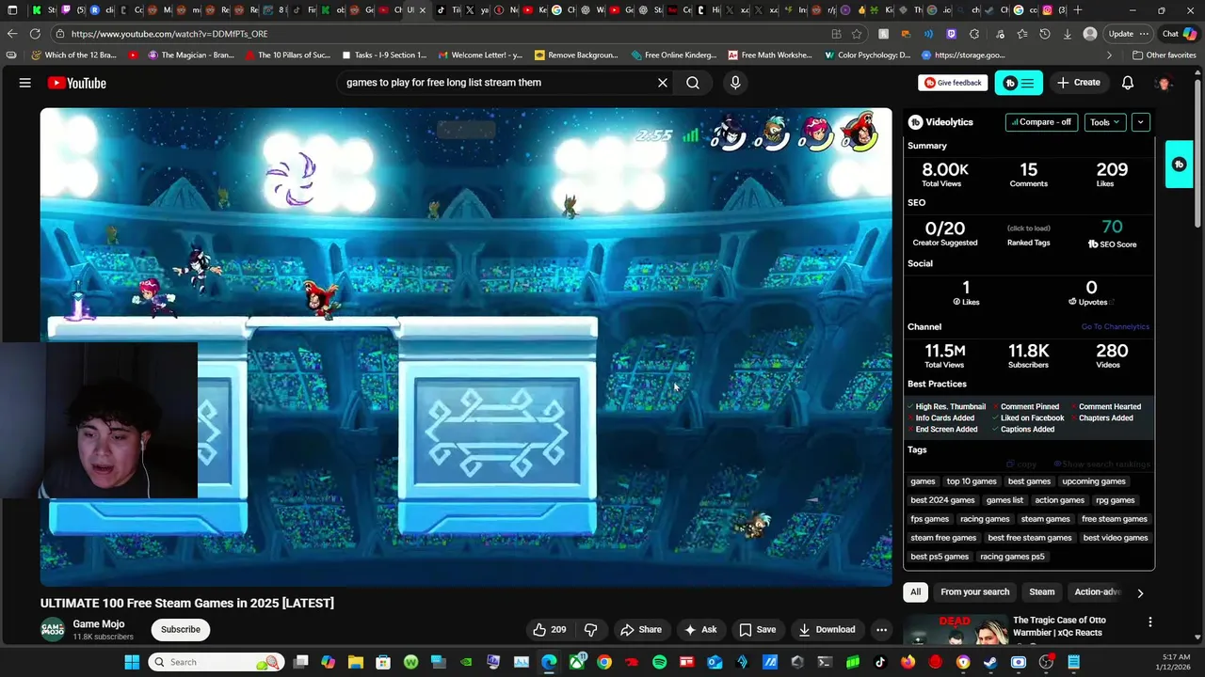Open the Videolytics Tools dropdown
Image resolution: width=1205 pixels, height=677 pixels.
[1105, 122]
